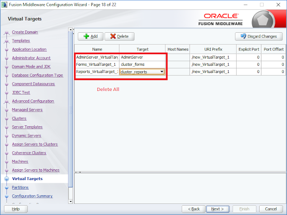Click the Help button

pyautogui.click(x=16, y=209)
